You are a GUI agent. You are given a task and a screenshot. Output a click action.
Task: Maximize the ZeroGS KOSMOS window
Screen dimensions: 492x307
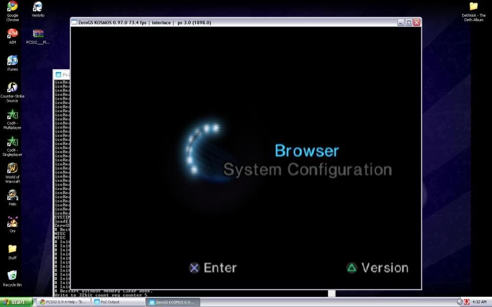(x=408, y=23)
